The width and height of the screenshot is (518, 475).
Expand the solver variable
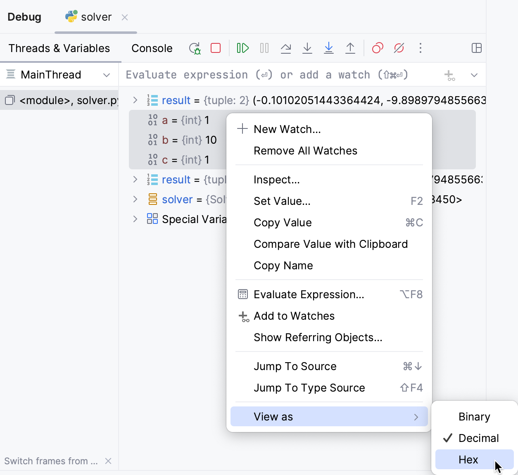[135, 199]
